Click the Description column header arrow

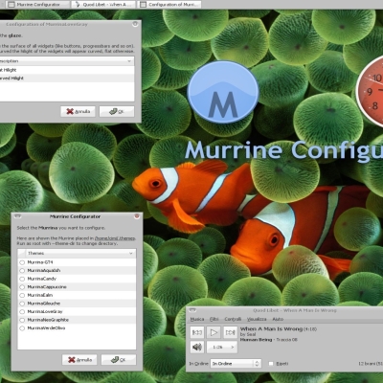[x=129, y=61]
